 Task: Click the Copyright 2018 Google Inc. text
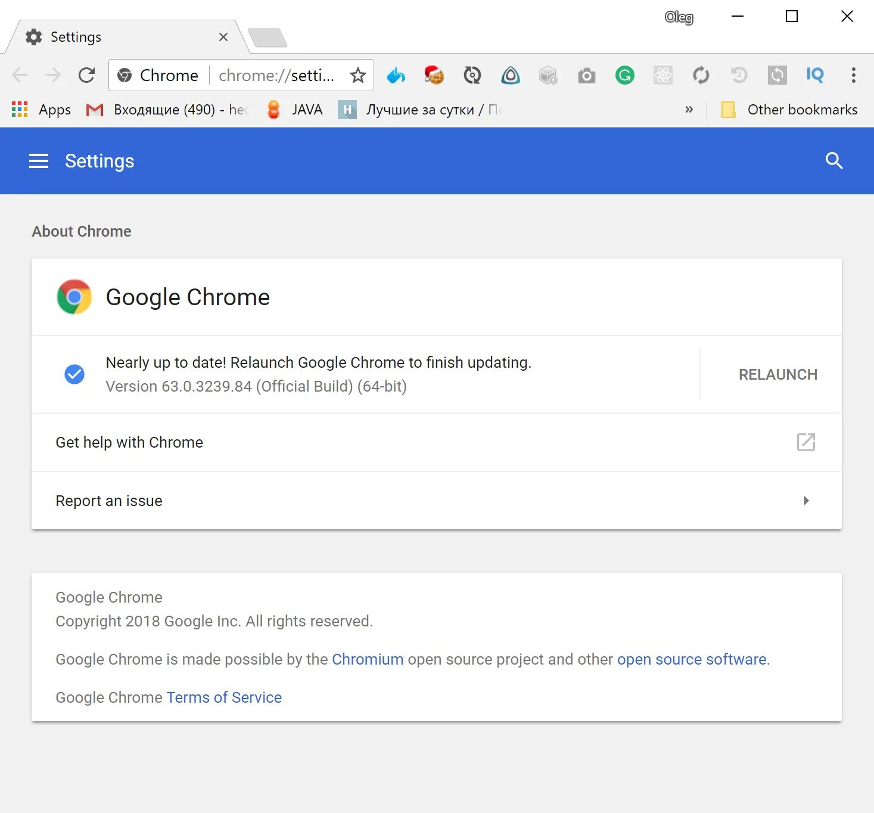coord(214,621)
